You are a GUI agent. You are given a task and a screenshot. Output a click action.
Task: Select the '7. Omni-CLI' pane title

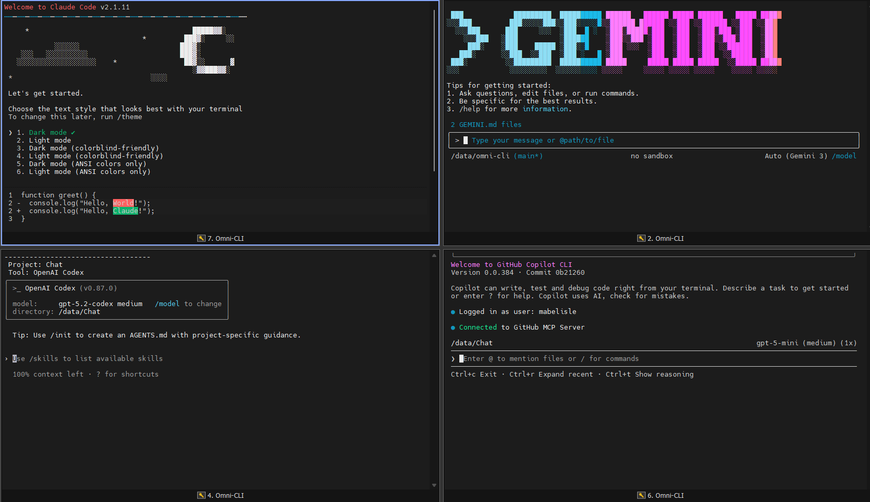(225, 238)
